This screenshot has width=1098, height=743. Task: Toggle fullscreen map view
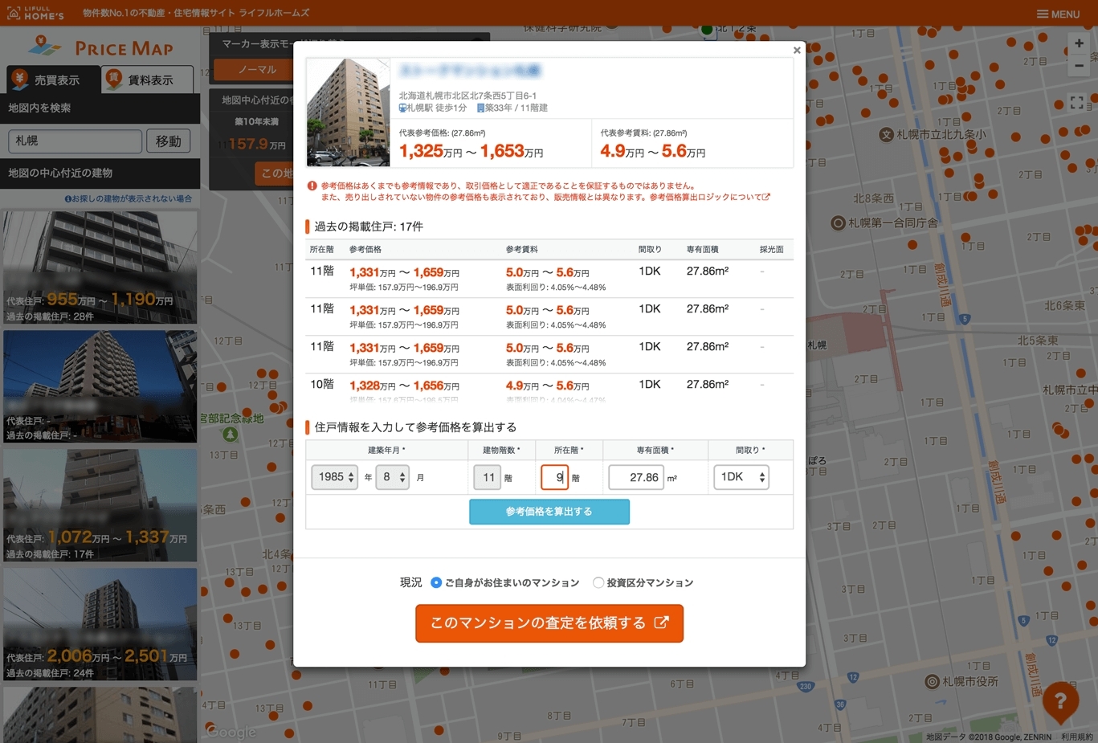pyautogui.click(x=1077, y=102)
